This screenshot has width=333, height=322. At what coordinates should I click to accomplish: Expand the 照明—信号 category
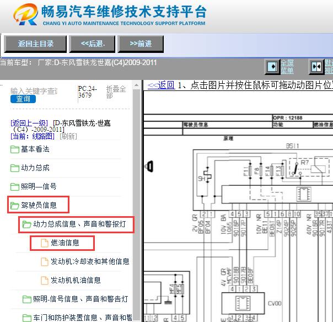tap(39, 186)
